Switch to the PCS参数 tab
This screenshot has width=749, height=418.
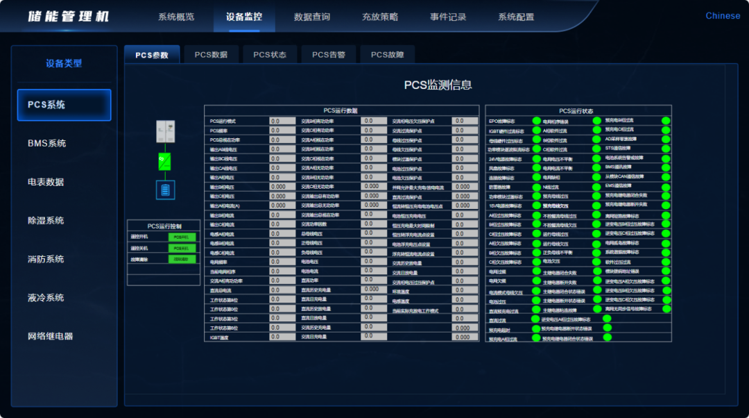coord(152,55)
